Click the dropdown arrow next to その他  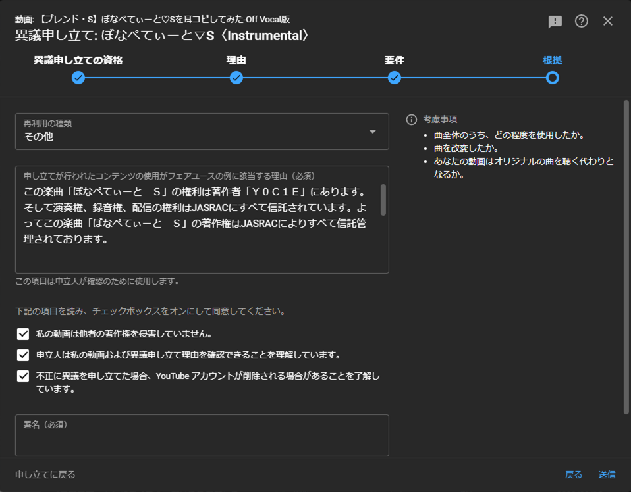373,132
